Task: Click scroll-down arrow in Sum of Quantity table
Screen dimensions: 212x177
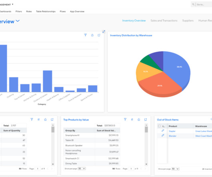Action: (x=53, y=164)
